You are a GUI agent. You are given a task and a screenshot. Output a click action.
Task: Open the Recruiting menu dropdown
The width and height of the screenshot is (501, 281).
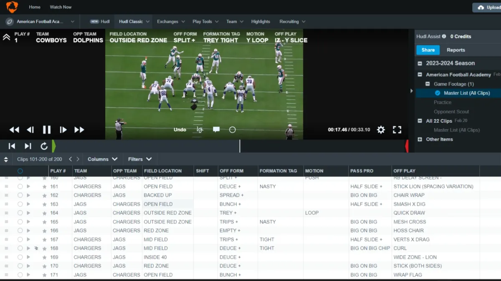click(292, 22)
